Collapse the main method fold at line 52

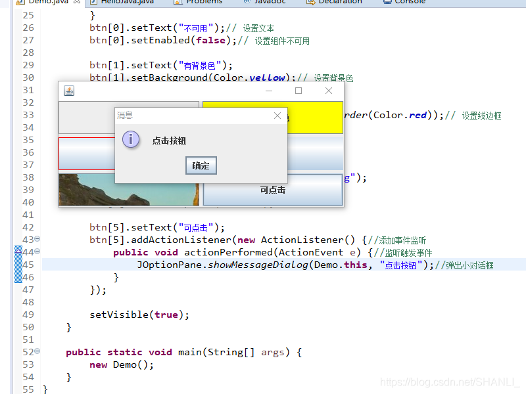(37, 351)
